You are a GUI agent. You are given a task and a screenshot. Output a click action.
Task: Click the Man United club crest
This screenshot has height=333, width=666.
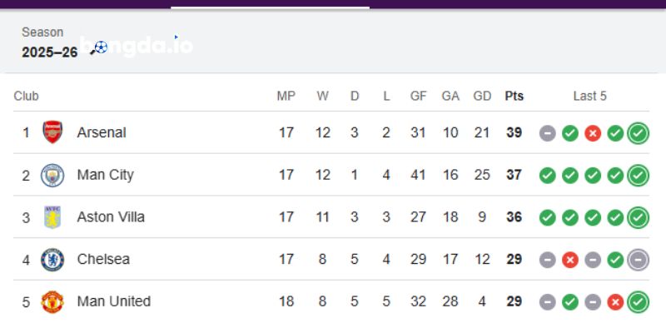[52, 301]
